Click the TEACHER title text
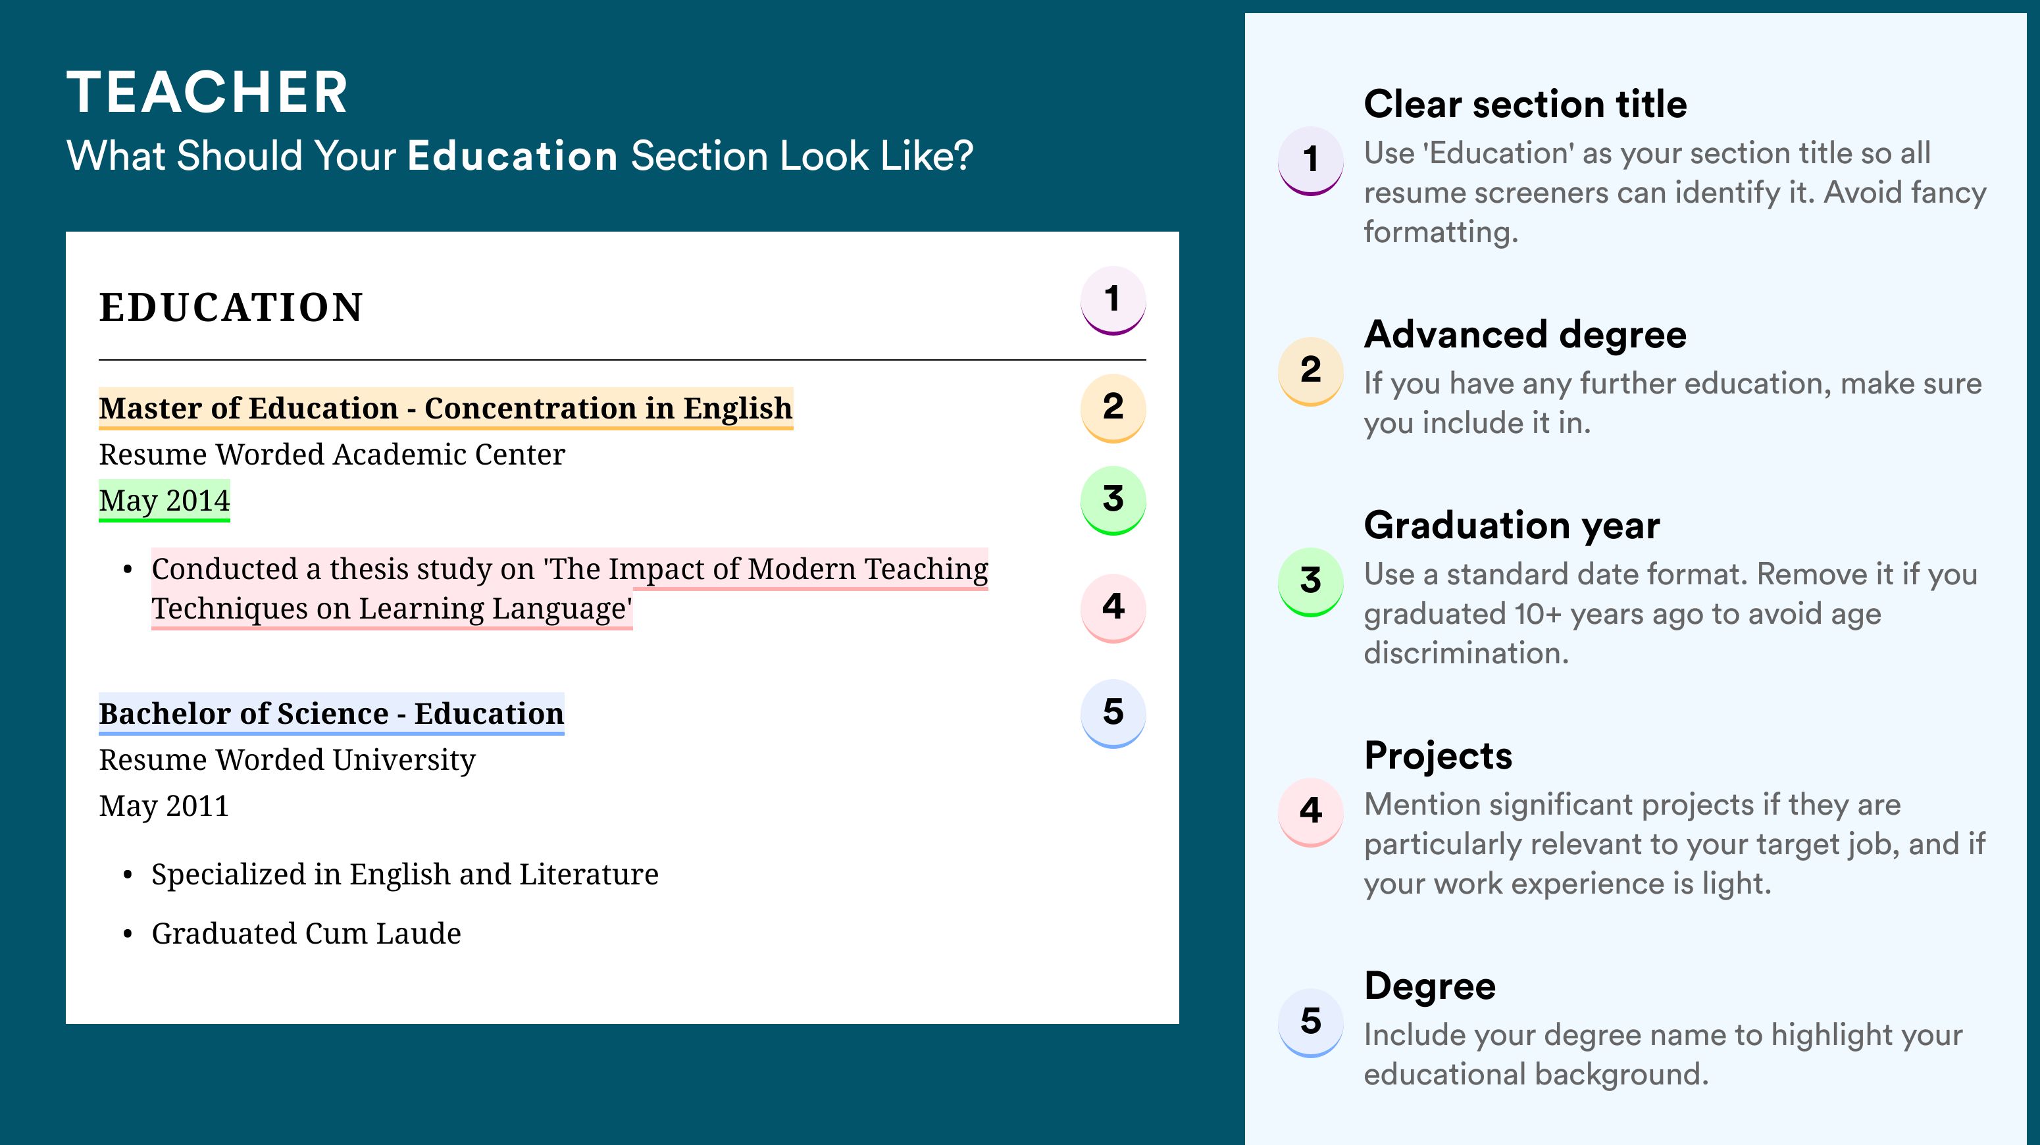 pos(207,93)
